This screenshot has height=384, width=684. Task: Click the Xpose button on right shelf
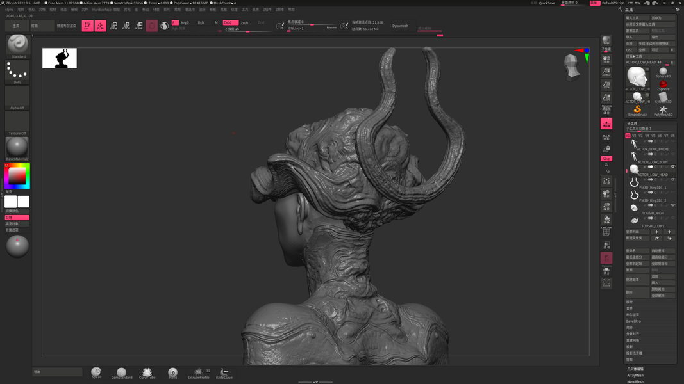tap(606, 284)
